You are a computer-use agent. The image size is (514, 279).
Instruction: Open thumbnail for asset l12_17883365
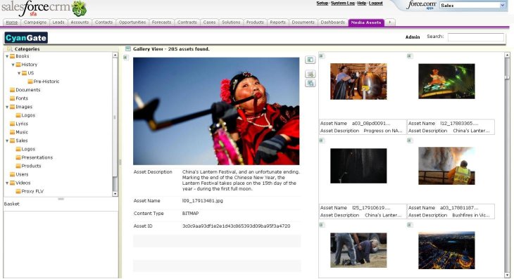(446, 81)
